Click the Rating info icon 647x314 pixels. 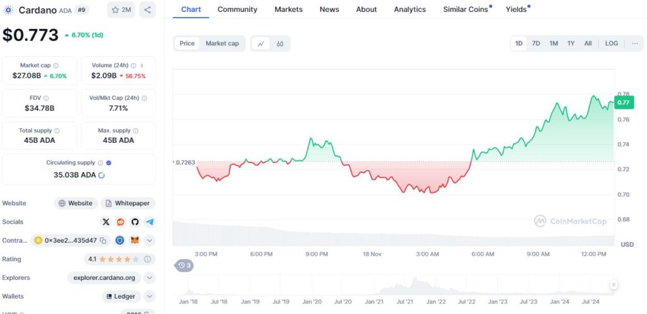click(x=147, y=259)
